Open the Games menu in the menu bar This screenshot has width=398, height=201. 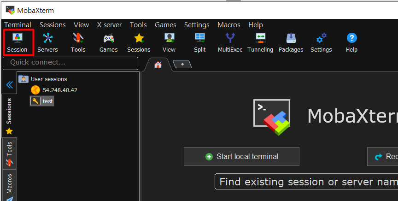(165, 25)
